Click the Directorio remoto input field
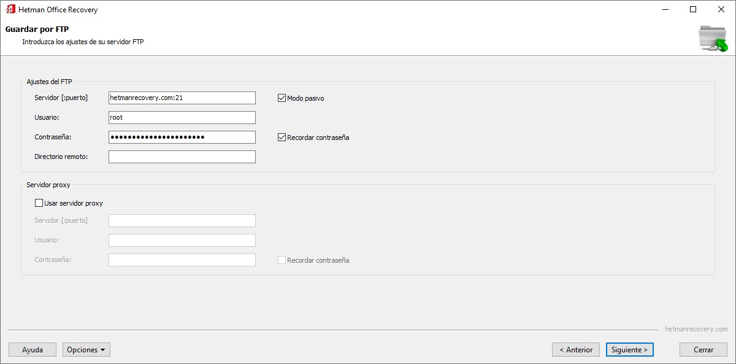 (x=182, y=157)
